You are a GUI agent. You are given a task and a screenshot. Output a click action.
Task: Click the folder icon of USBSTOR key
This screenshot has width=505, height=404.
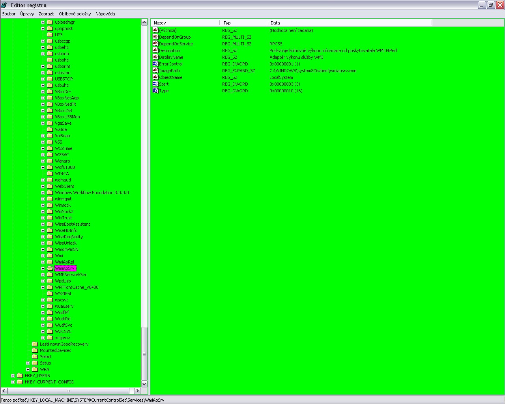(50, 79)
